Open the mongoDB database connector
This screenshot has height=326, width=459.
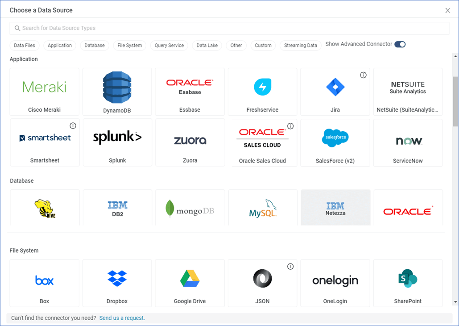190,207
